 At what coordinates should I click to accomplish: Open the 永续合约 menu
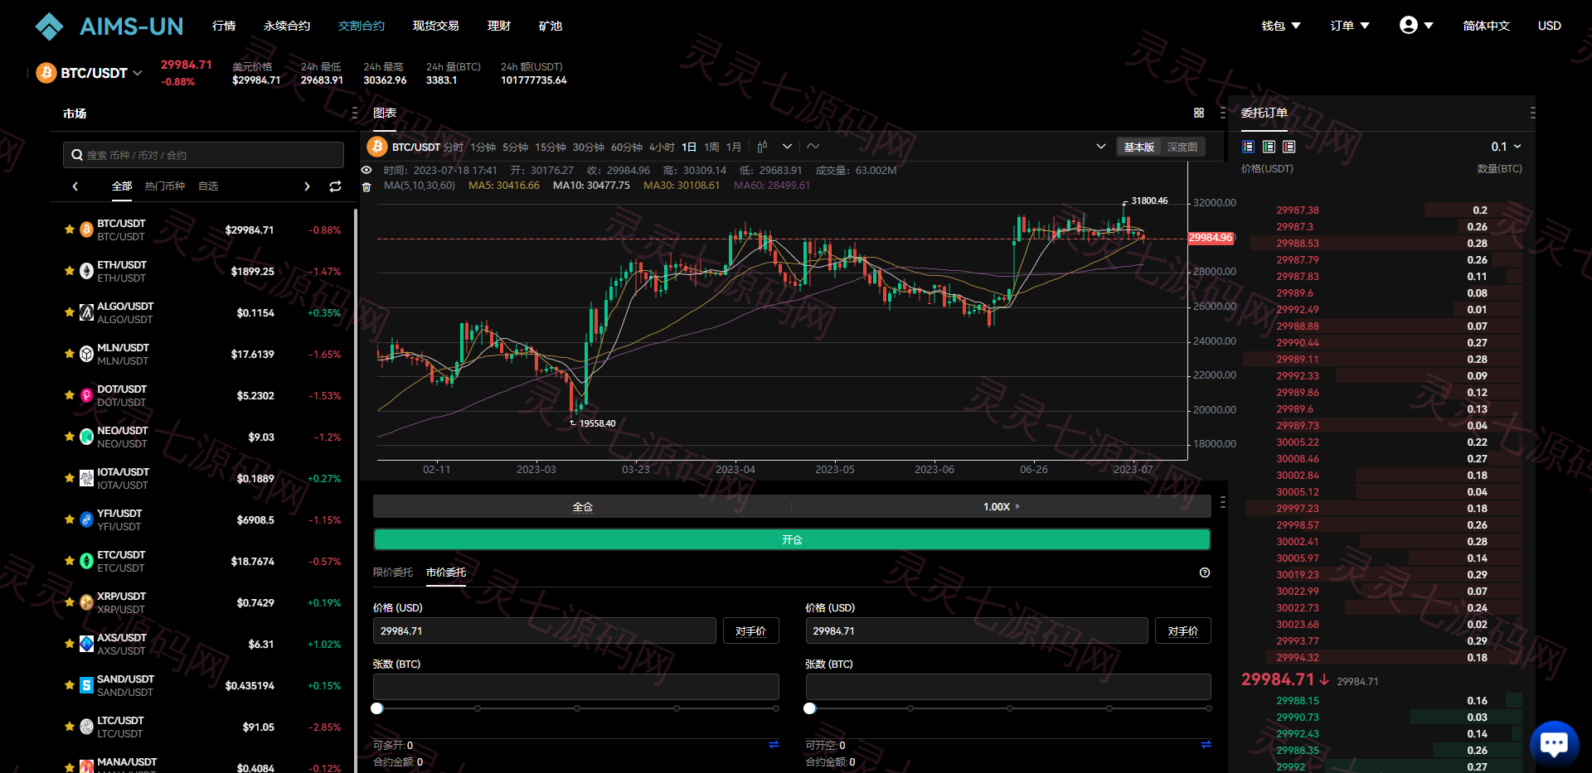pos(287,26)
